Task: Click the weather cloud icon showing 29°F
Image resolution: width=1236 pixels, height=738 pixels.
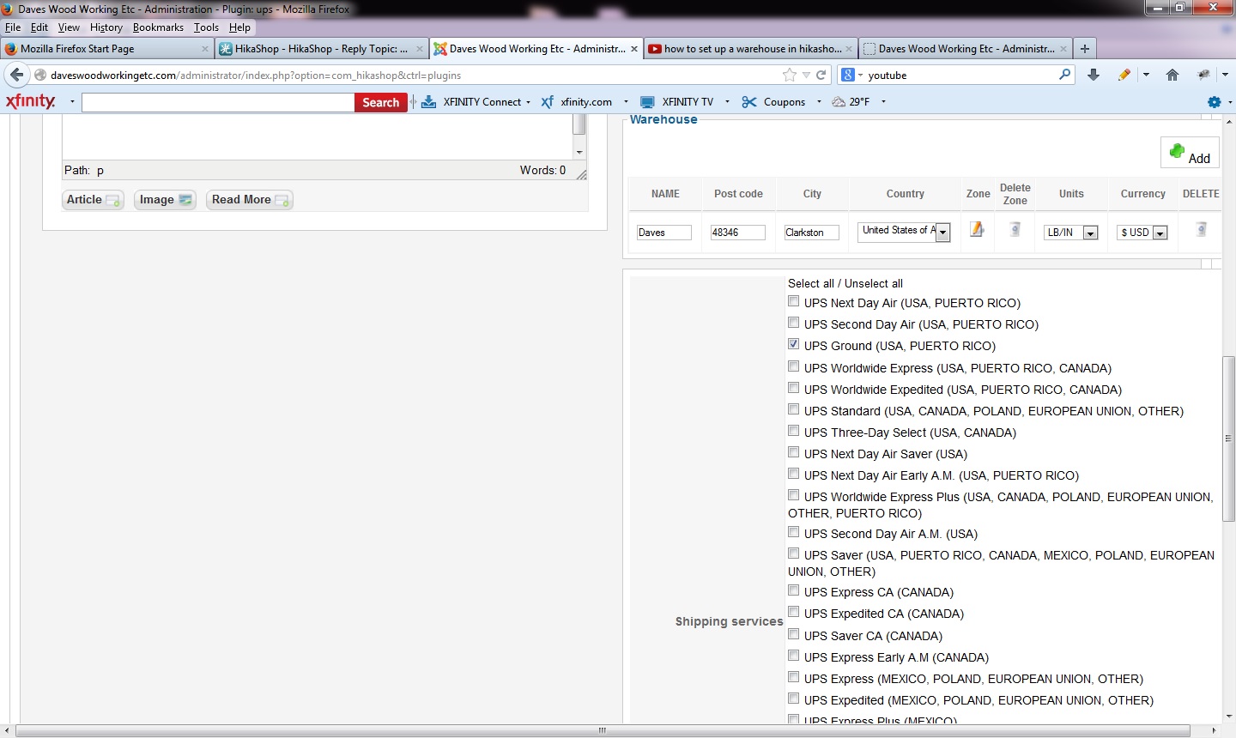Action: click(x=839, y=102)
